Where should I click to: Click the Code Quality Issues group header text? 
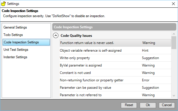click(x=76, y=36)
